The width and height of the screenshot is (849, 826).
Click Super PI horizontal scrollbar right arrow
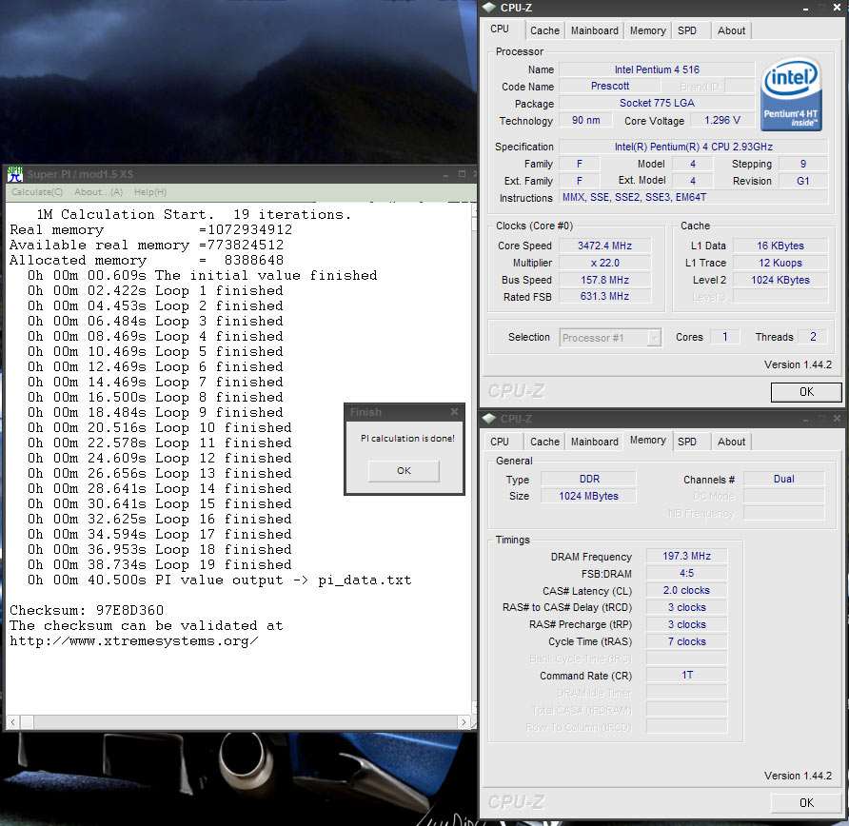tap(464, 722)
